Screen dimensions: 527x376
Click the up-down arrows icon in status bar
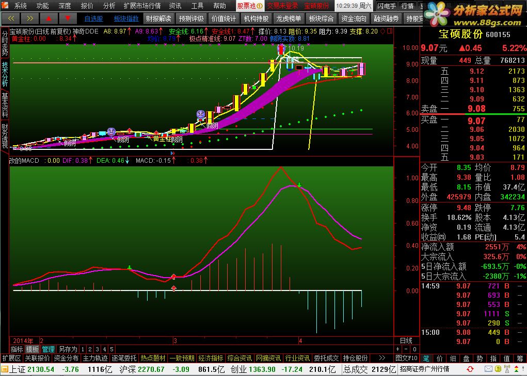(516, 369)
